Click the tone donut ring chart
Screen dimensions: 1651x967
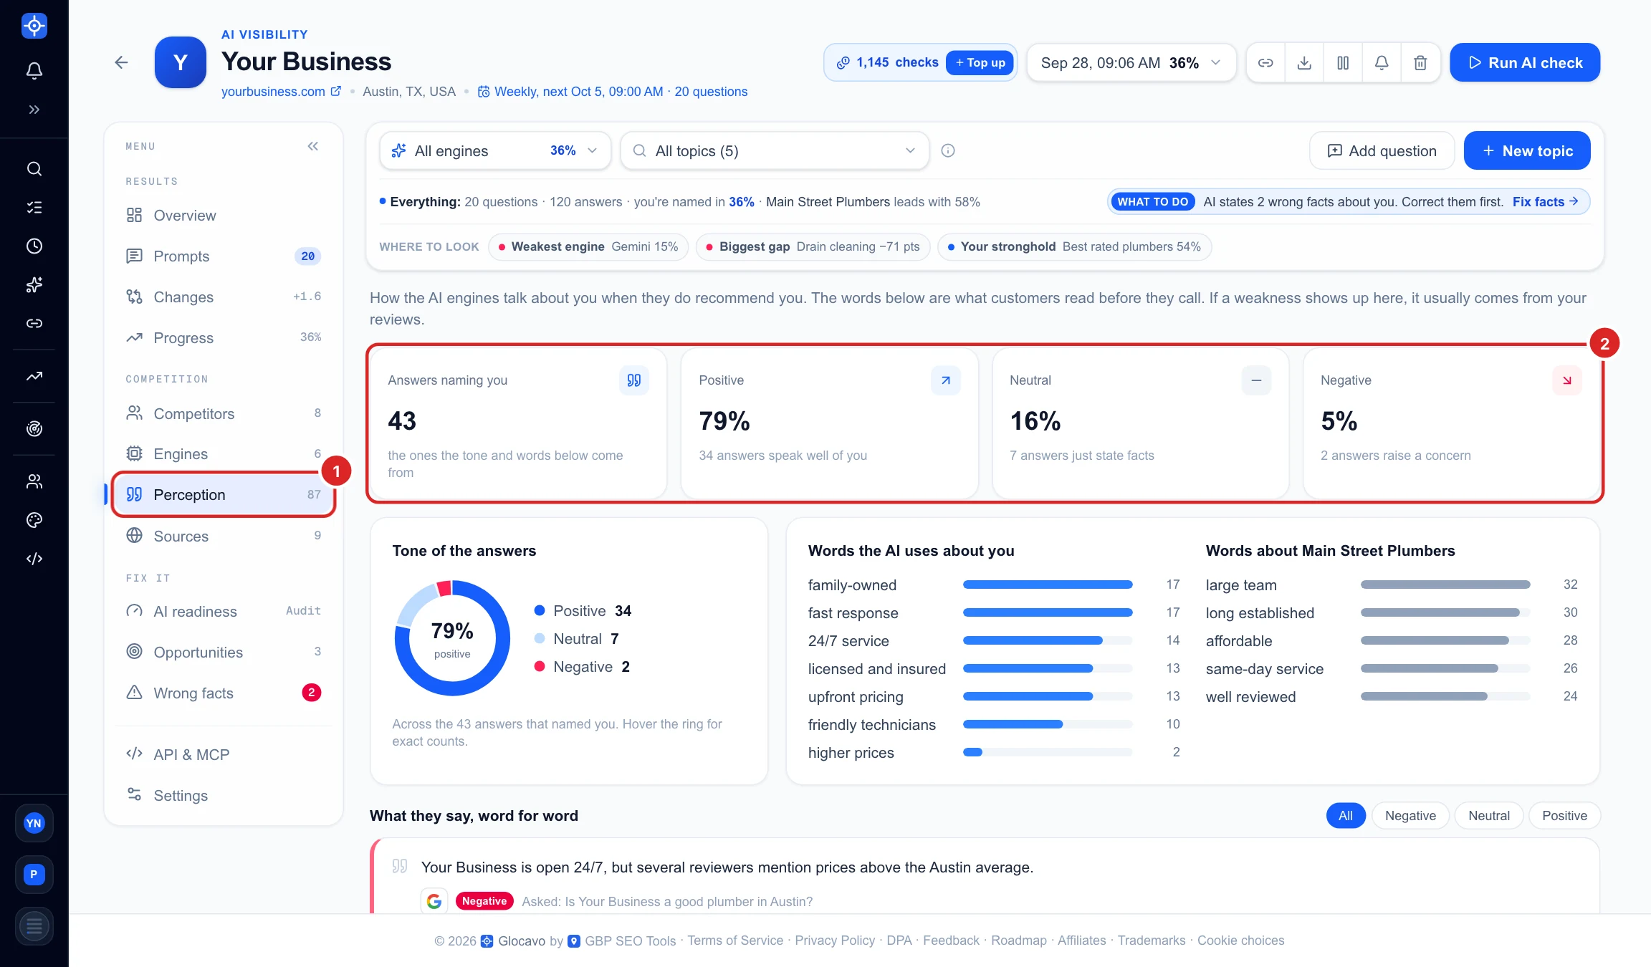(452, 638)
